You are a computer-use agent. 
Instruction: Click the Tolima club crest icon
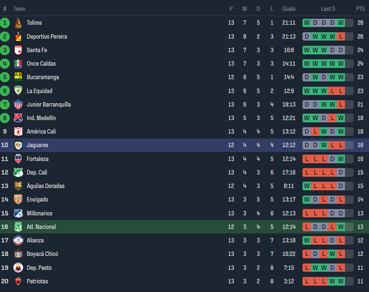click(18, 23)
